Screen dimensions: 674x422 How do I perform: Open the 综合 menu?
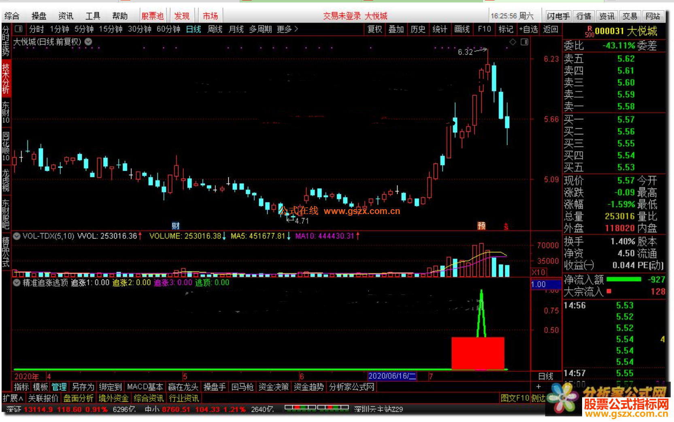[12, 16]
